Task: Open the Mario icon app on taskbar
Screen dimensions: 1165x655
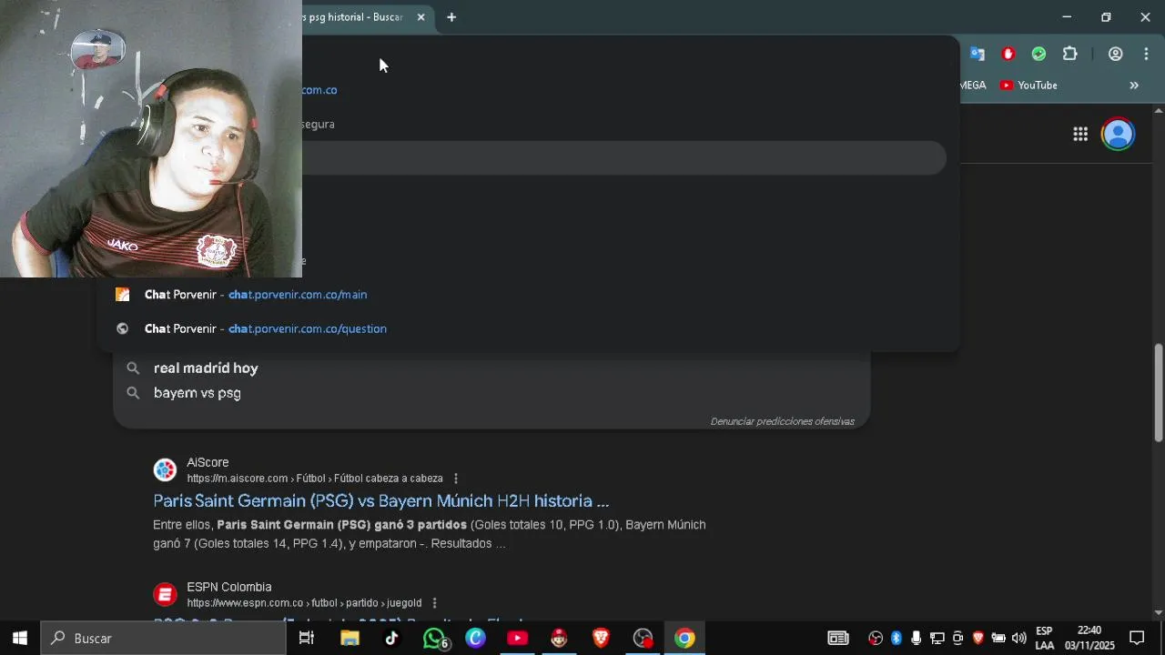Action: (559, 638)
